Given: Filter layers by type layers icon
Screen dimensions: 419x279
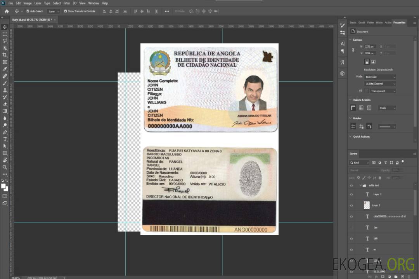Looking at the screenshot, I should click(x=386, y=163).
